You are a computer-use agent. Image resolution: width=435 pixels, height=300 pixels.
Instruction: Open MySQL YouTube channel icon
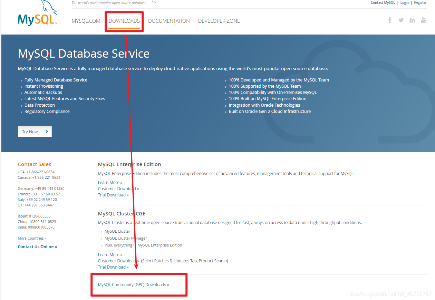pos(424,20)
